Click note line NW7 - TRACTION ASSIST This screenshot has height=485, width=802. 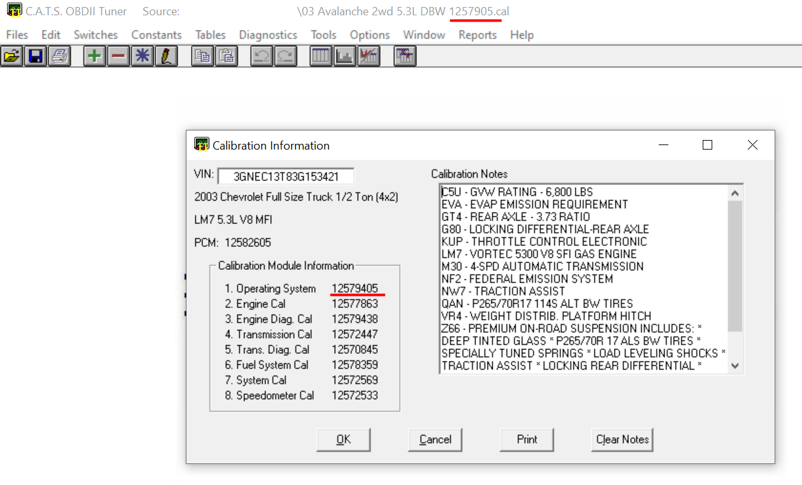tap(503, 291)
